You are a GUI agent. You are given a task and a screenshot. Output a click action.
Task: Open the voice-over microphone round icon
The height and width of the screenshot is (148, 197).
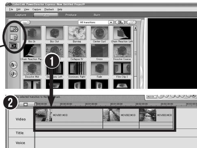pos(13,74)
